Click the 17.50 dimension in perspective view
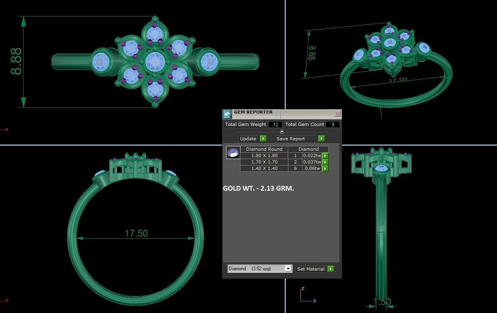Image resolution: width=497 pixels, height=313 pixels. tap(398, 80)
